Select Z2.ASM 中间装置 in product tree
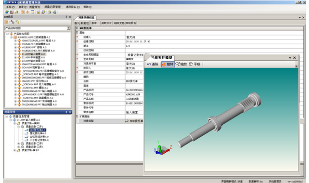 (33, 57)
